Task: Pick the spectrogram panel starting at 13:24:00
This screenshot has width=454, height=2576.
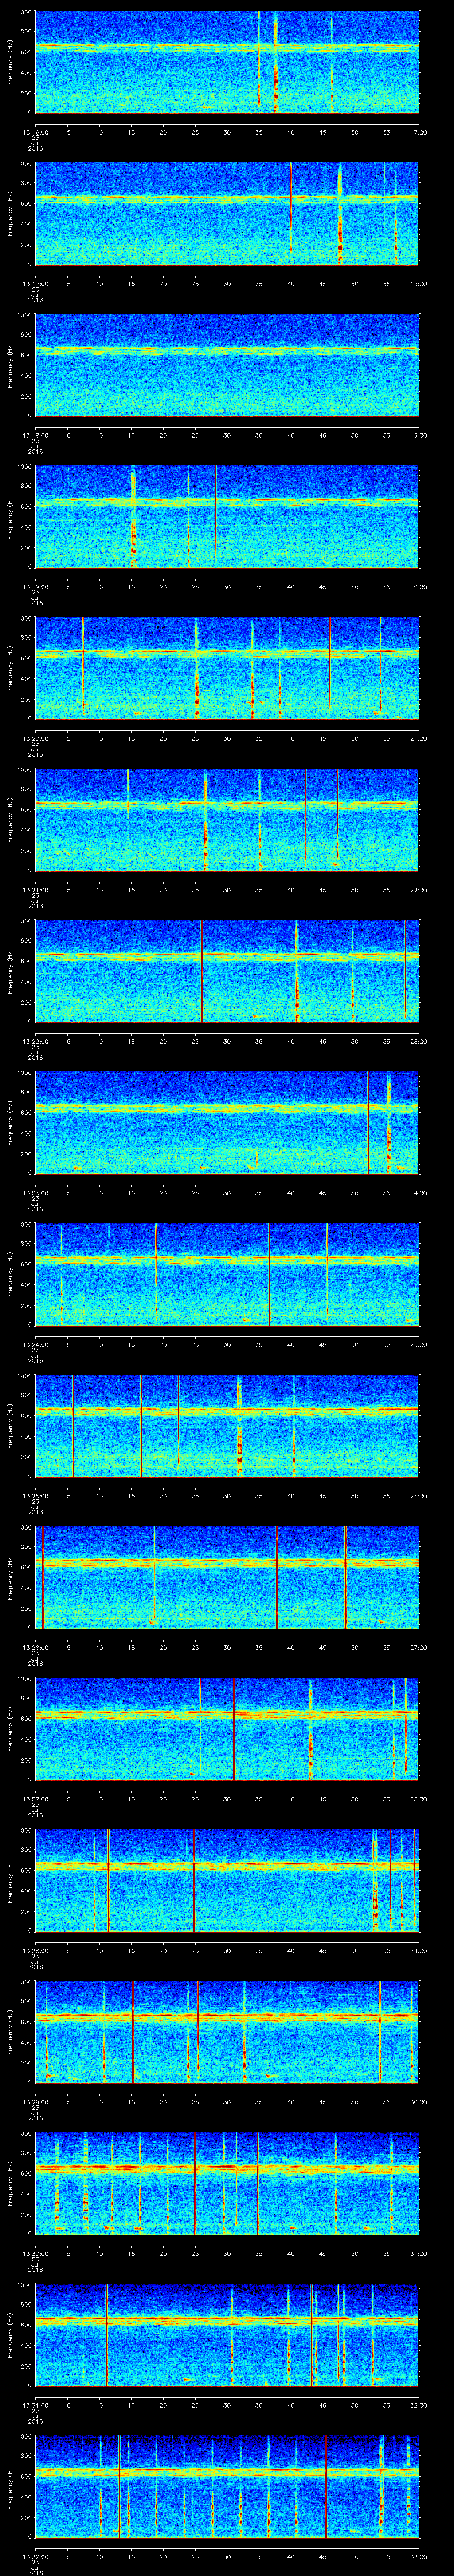Action: (227, 1274)
